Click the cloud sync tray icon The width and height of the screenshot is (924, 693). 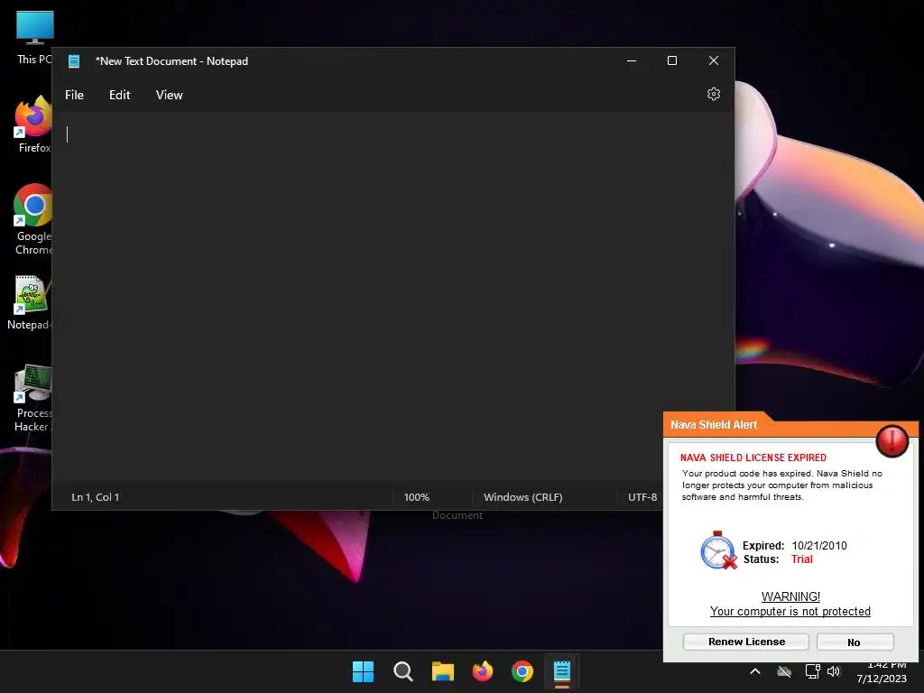click(x=784, y=671)
